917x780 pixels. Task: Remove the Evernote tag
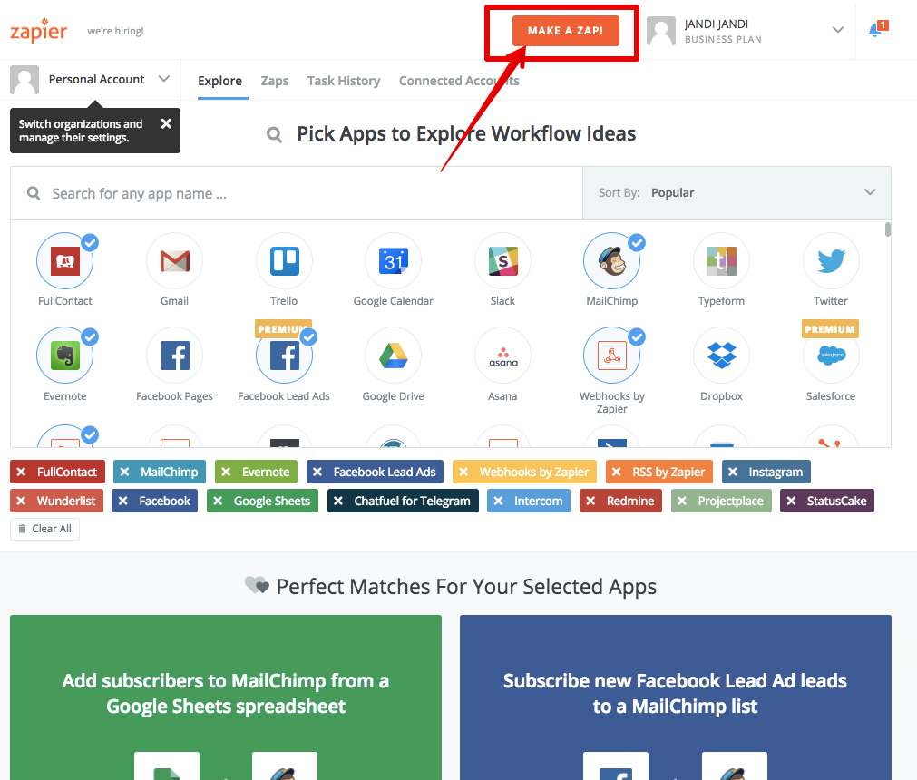pyautogui.click(x=227, y=472)
